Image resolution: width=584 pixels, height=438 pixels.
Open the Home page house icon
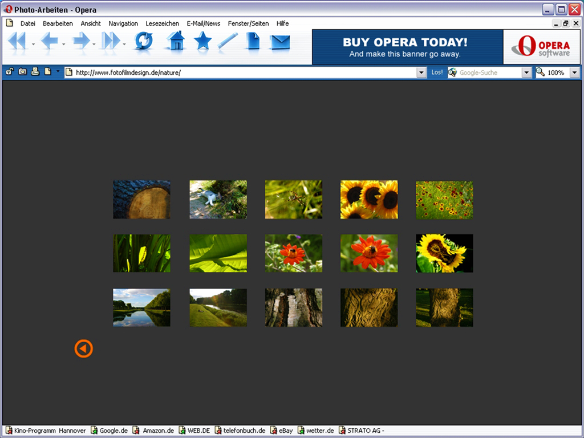click(x=176, y=40)
